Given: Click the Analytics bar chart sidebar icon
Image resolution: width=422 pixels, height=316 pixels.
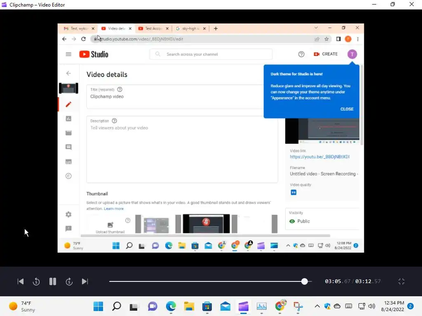Looking at the screenshot, I should click(x=69, y=118).
